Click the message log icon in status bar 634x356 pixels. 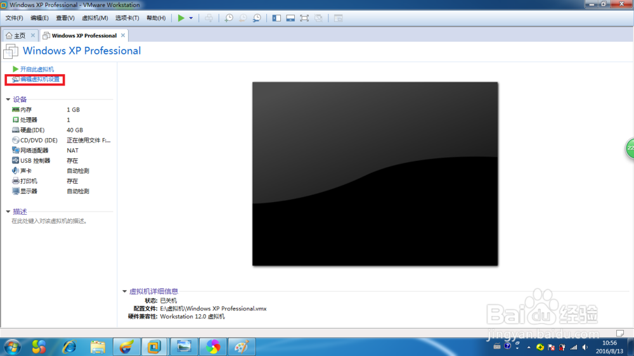click(x=620, y=333)
